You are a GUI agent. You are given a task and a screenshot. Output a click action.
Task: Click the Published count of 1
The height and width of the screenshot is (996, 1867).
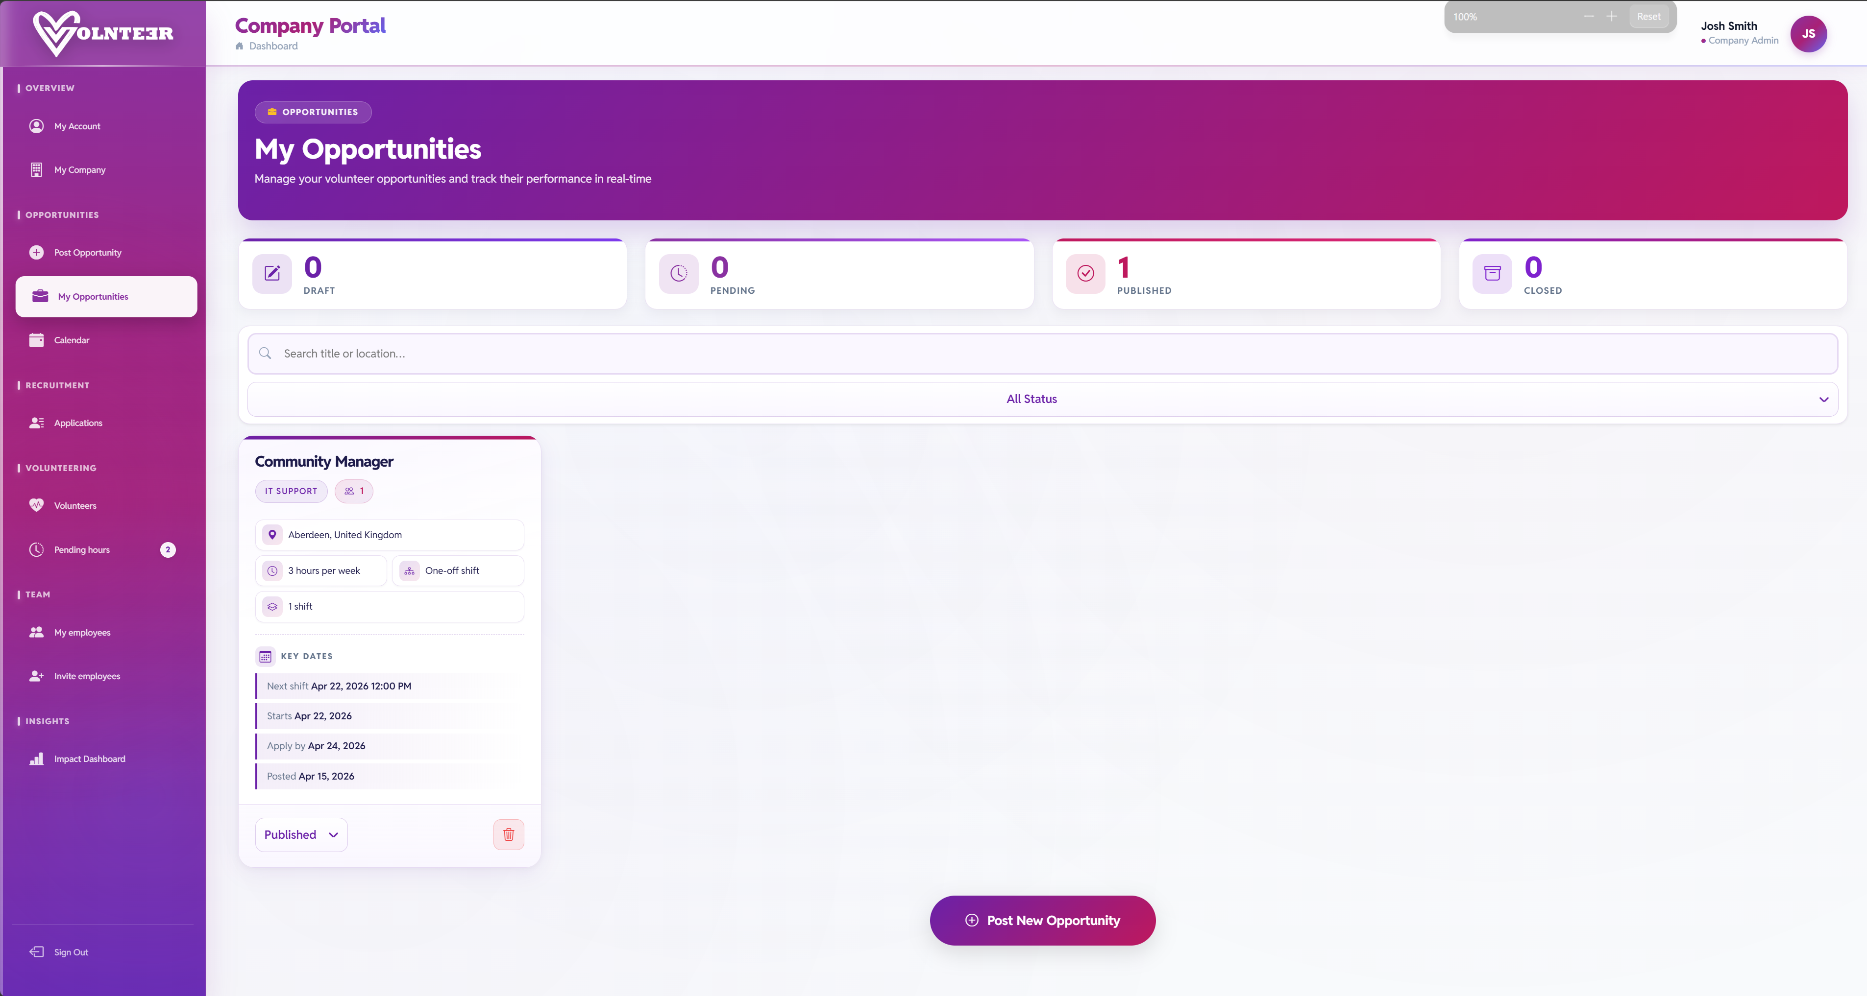pos(1124,268)
